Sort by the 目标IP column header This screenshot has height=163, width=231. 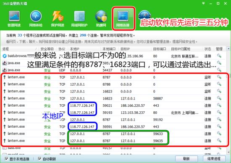[x=125, y=49]
